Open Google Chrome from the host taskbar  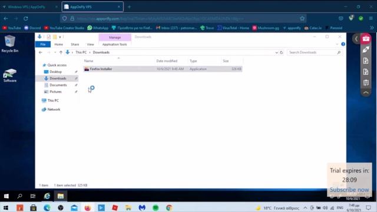169,208
